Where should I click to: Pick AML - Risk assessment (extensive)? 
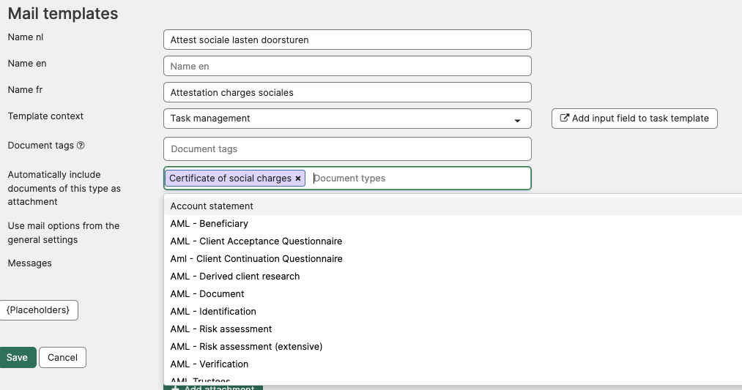(x=453, y=346)
